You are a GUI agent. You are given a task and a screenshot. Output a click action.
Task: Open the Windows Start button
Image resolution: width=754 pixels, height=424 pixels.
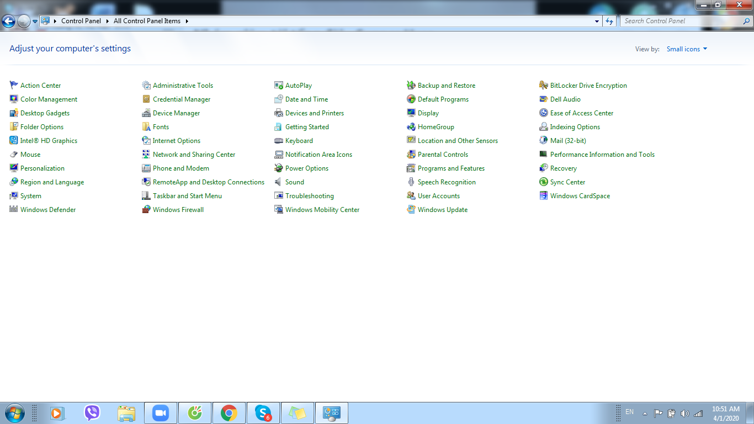[x=14, y=413]
